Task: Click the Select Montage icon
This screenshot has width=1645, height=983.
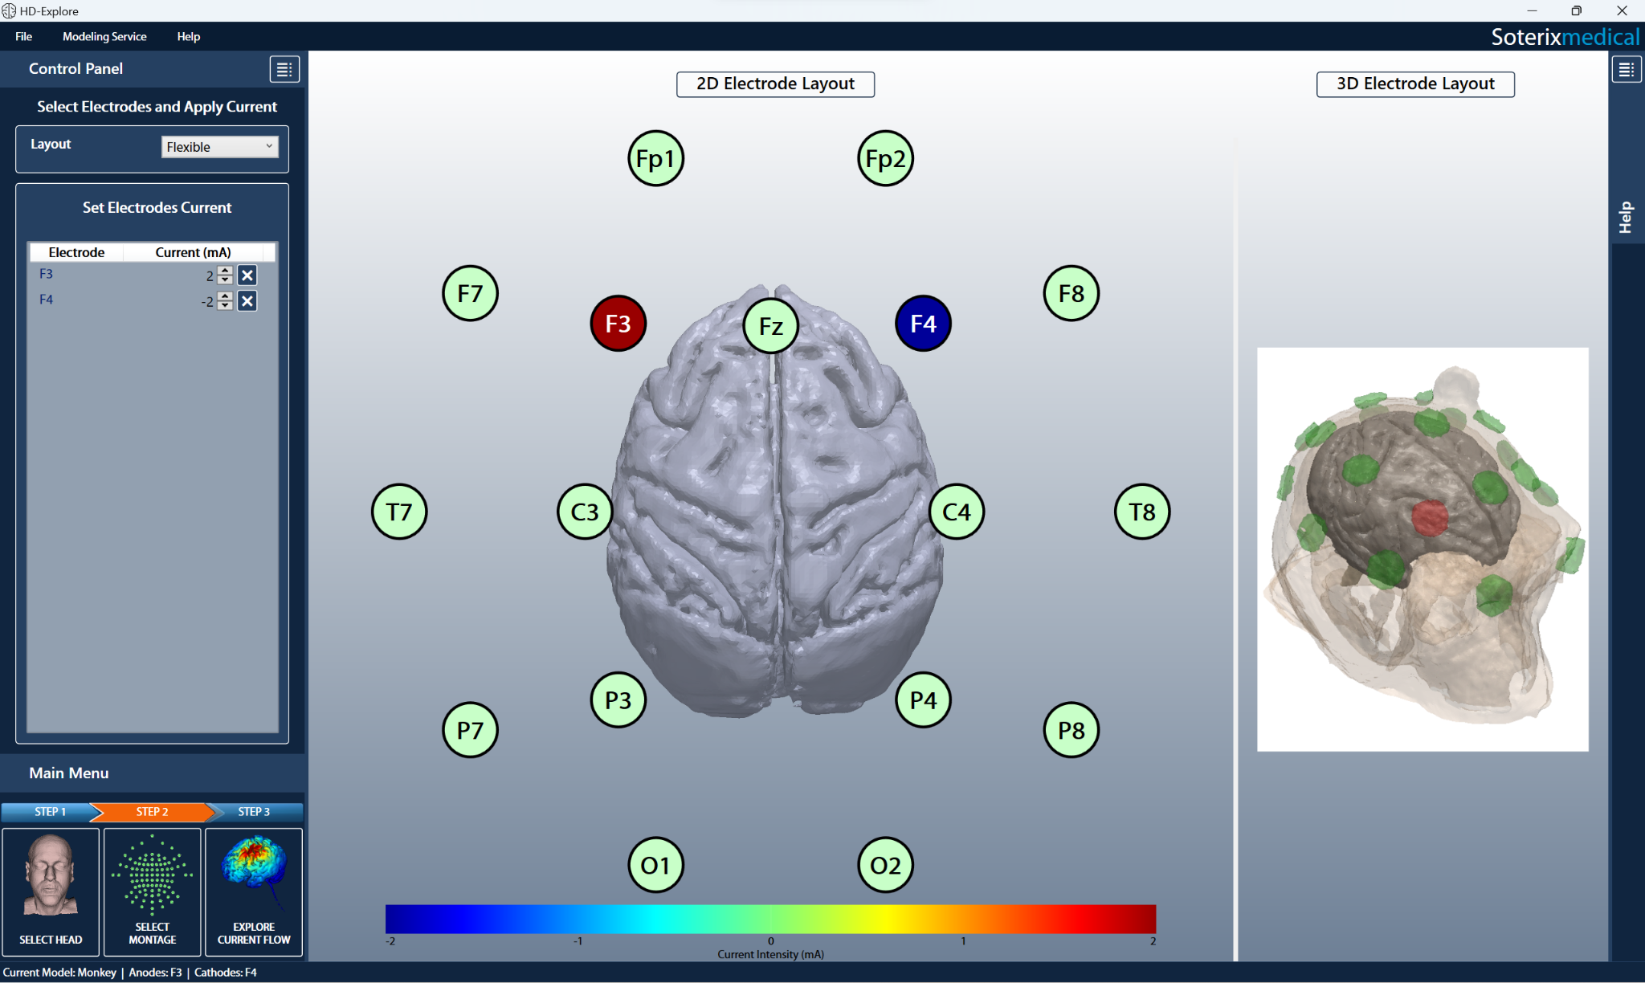Action: pos(152,891)
